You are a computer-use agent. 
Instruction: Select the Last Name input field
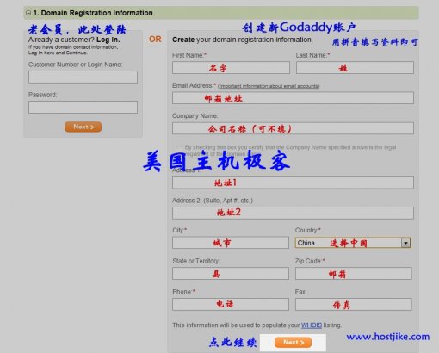pos(355,68)
